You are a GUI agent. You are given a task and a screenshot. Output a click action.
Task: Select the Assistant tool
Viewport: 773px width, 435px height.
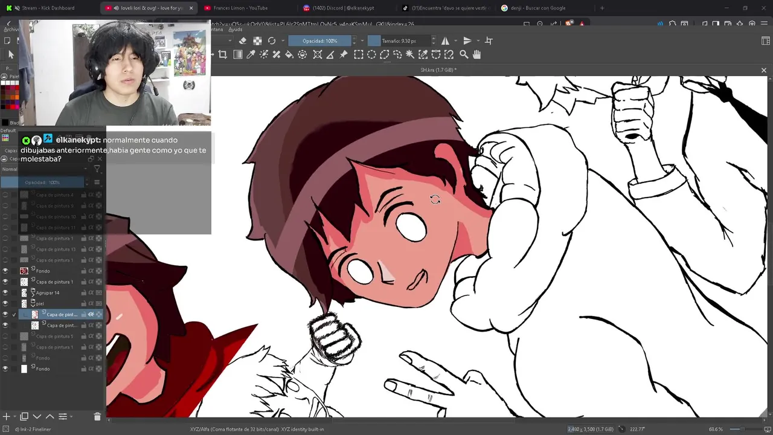[318, 54]
